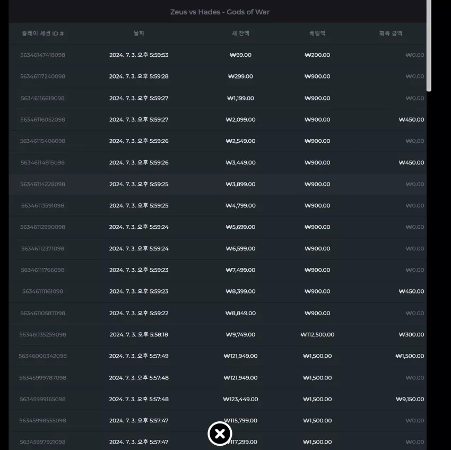
Task: Click the new balance ₩1,199.00
Action: point(240,98)
